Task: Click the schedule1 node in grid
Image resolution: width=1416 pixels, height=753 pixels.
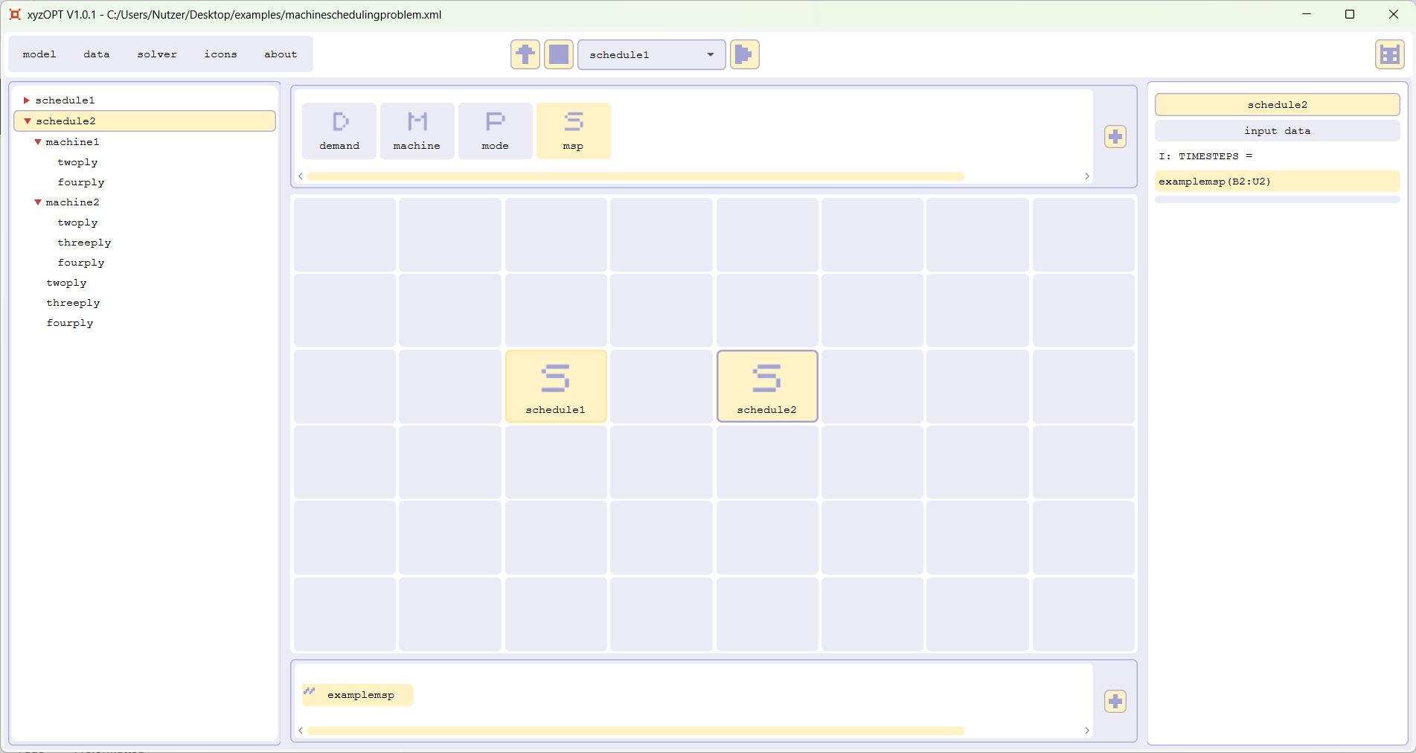Action: 556,386
